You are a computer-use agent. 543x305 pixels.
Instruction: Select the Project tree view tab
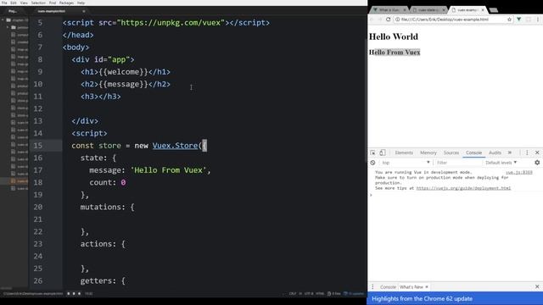tap(14, 11)
